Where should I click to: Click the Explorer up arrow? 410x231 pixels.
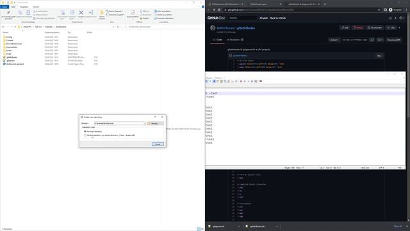15,27
